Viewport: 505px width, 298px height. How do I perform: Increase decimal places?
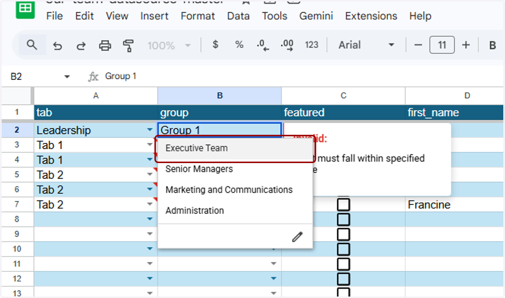pos(287,45)
